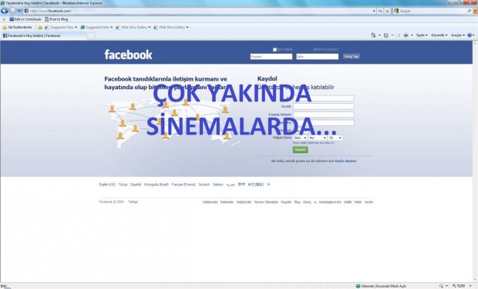Viewport: 478px width, 289px height.
Task: Click the Read Mail envelope icon
Action: click(398, 35)
